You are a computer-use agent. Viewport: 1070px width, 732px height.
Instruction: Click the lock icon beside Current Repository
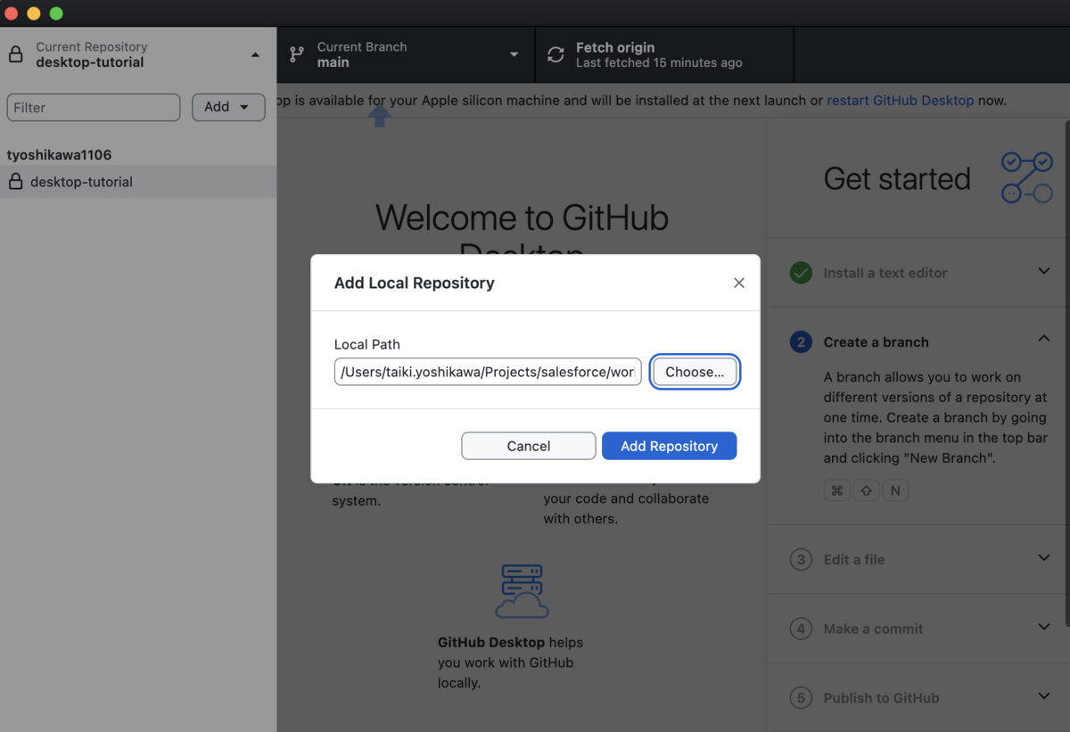tap(15, 55)
